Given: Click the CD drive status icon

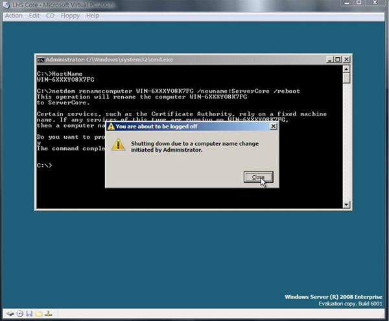Looking at the screenshot, I should point(20,314).
